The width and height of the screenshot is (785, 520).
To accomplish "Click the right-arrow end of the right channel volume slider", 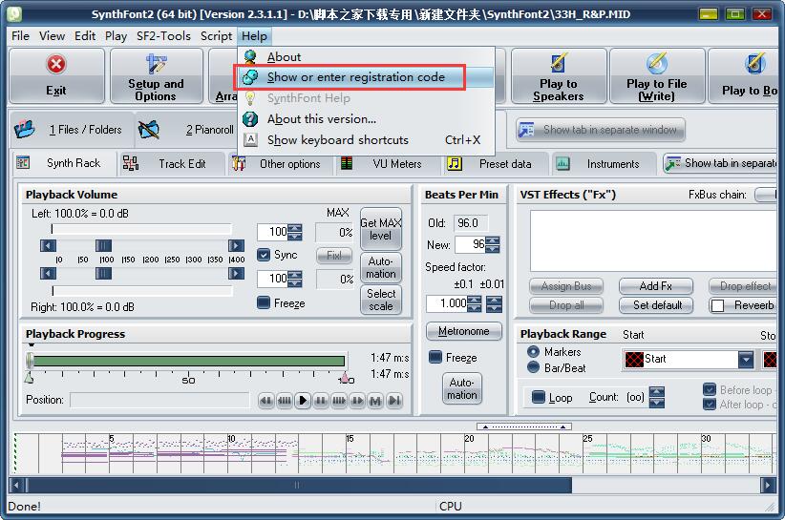I will pyautogui.click(x=236, y=274).
